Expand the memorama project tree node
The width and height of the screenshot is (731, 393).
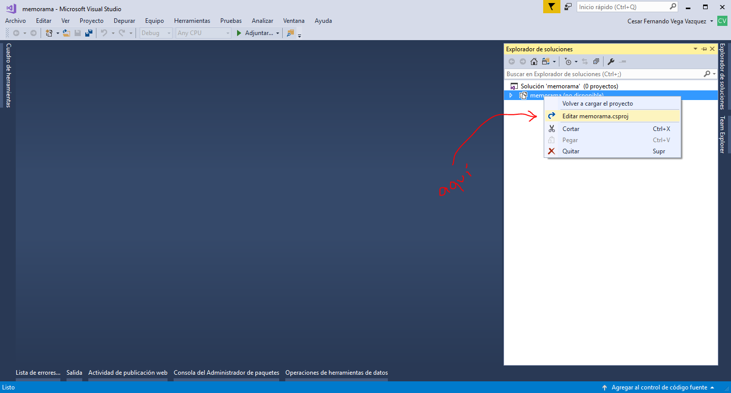click(x=511, y=95)
